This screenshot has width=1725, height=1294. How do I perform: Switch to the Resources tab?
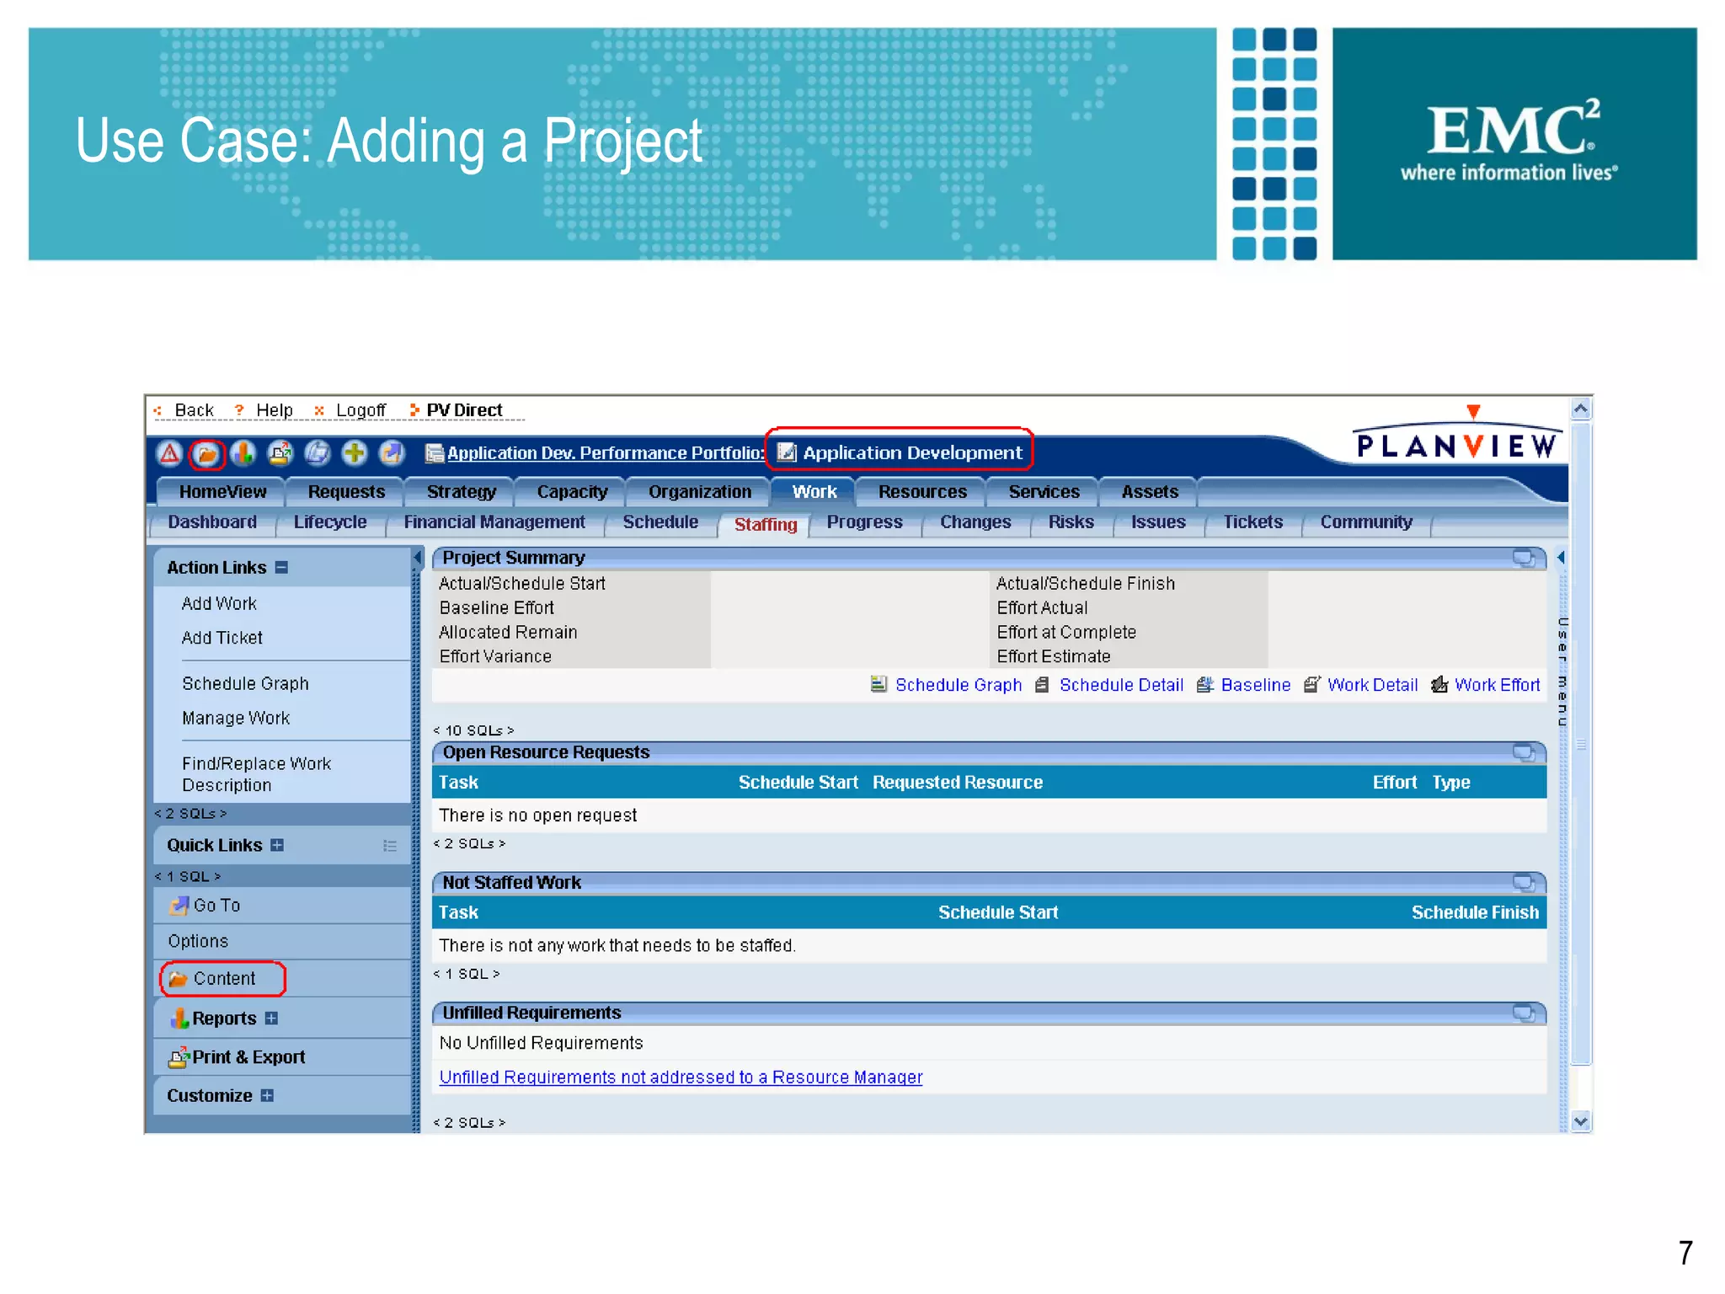(x=921, y=492)
